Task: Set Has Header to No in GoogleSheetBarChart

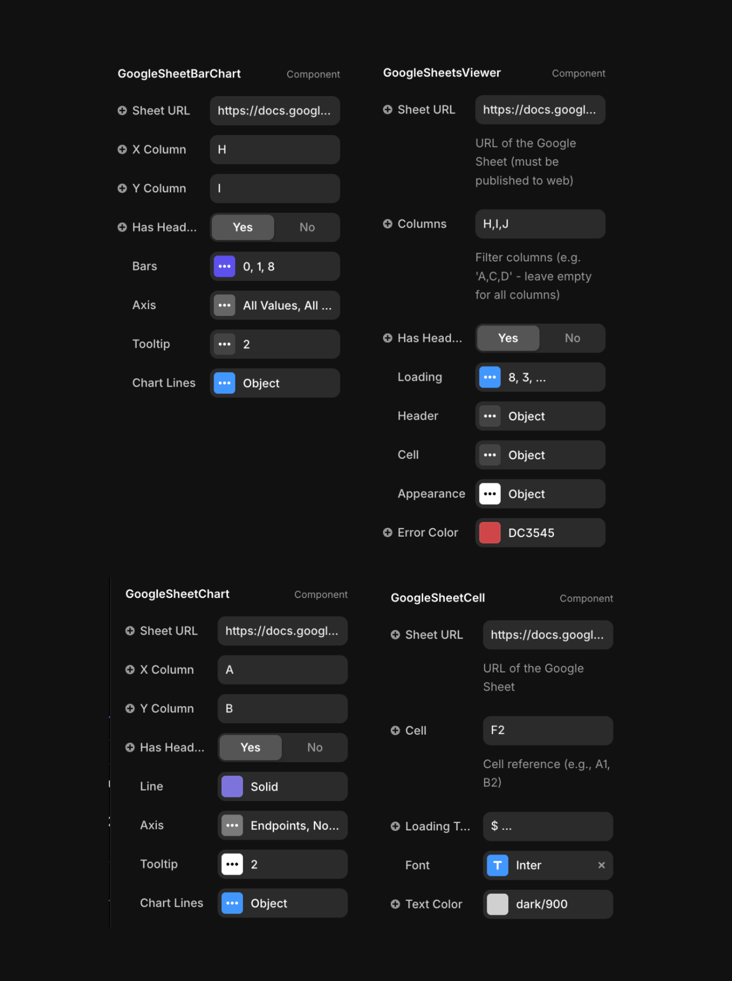Action: coord(307,227)
